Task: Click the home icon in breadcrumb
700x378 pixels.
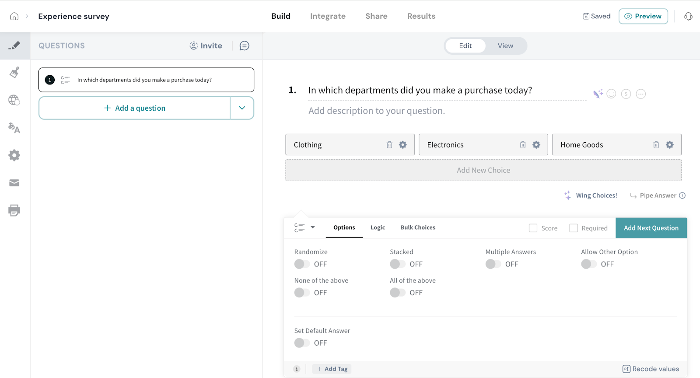Action: (x=14, y=16)
